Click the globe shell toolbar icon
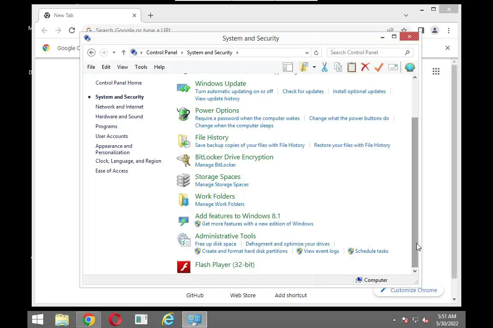Screen dimensions: 493x328 pyautogui.click(x=410, y=67)
